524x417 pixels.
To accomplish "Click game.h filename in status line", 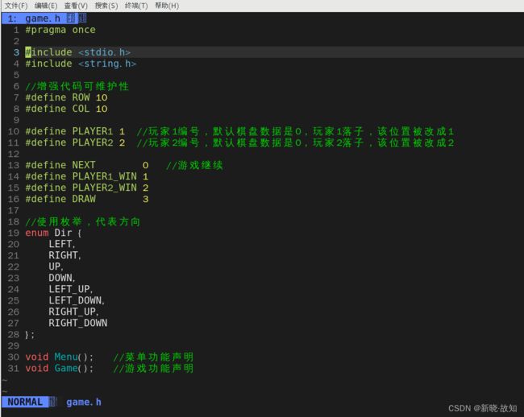I will (x=84, y=402).
